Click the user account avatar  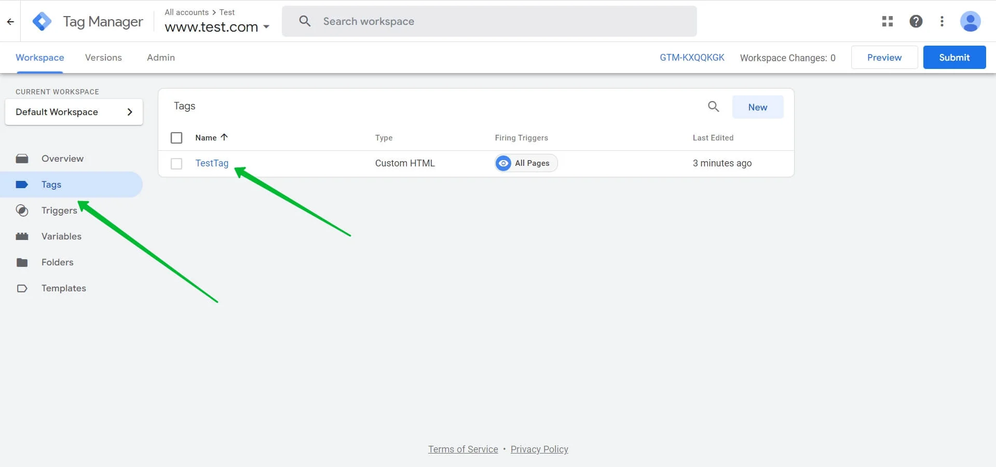click(x=970, y=21)
